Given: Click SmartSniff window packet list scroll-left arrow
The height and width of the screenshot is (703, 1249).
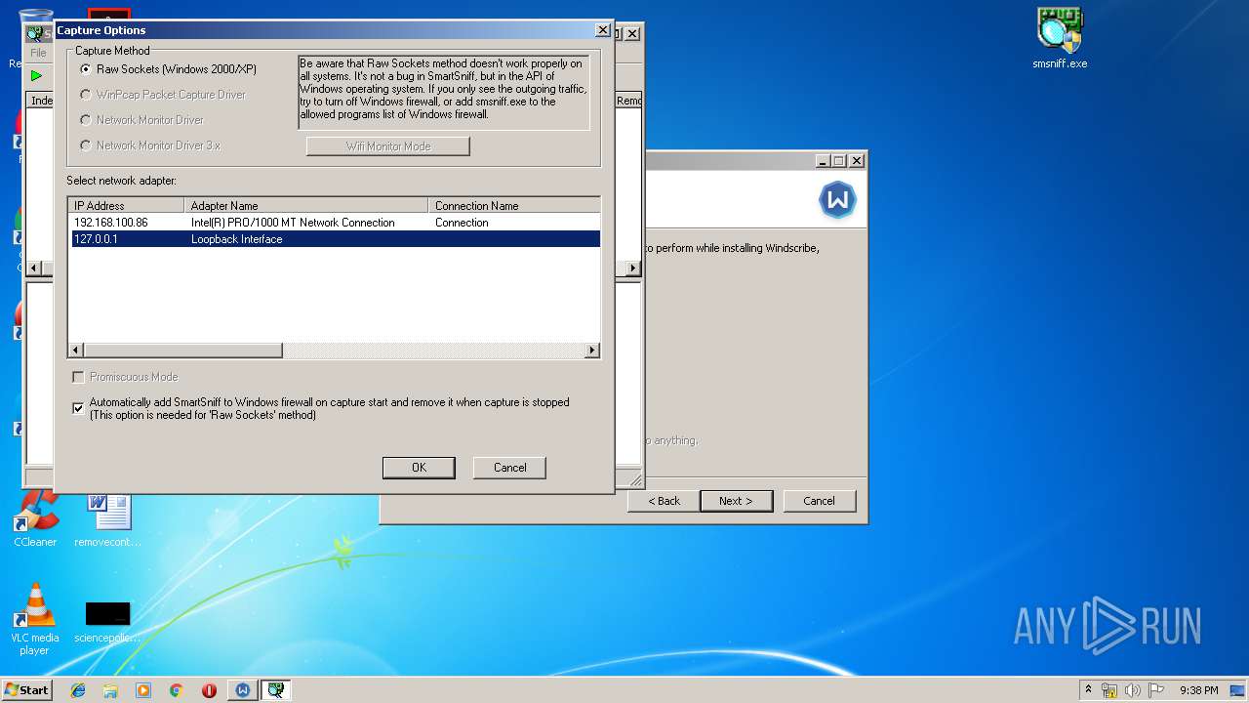Looking at the screenshot, I should coord(33,268).
